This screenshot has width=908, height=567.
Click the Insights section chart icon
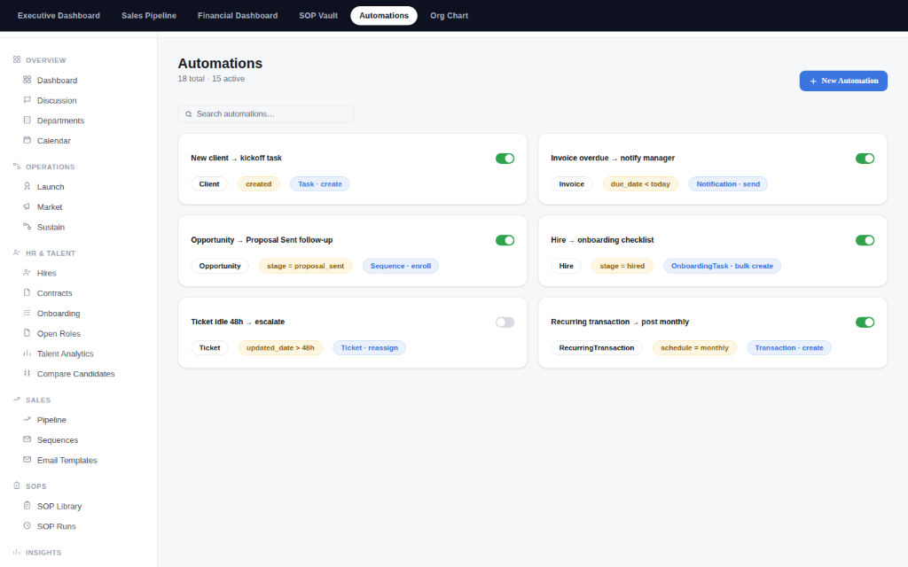17,552
